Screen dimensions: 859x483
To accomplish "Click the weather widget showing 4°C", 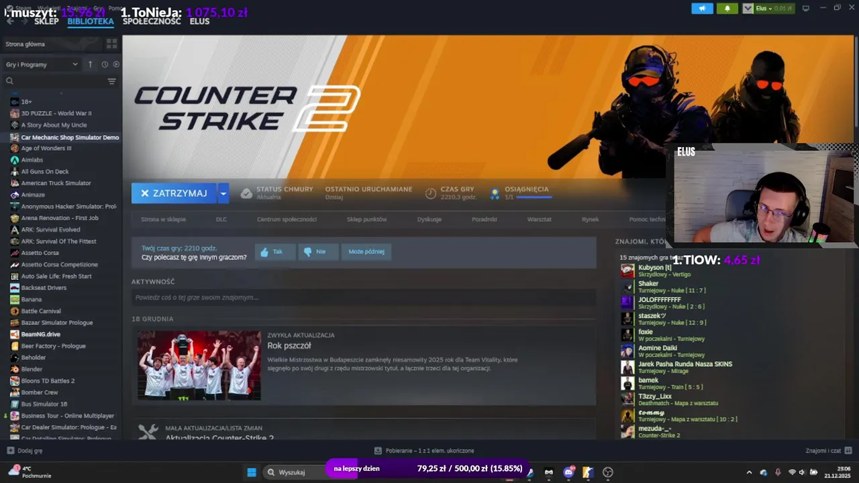I will click(x=29, y=472).
